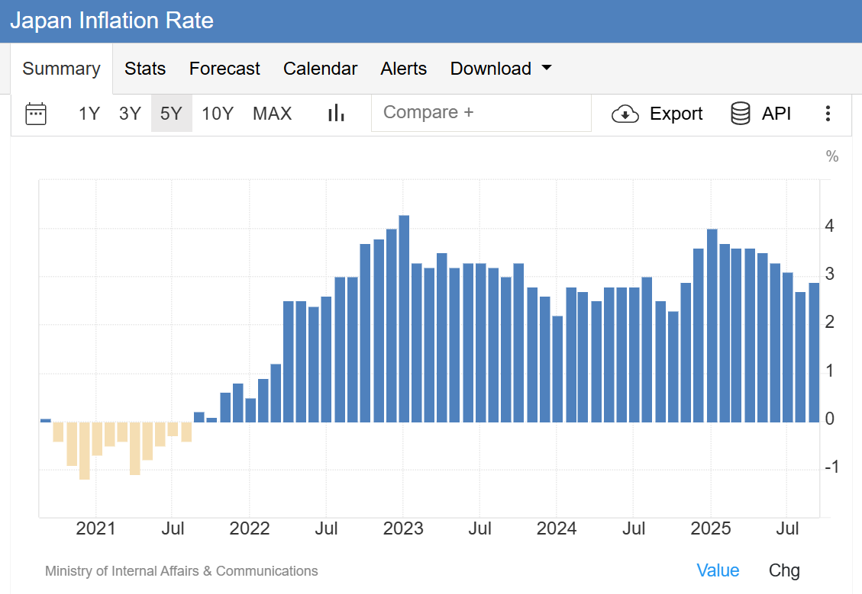Select the 3Y time range
Viewport: 862px width, 594px height.
pyautogui.click(x=130, y=114)
